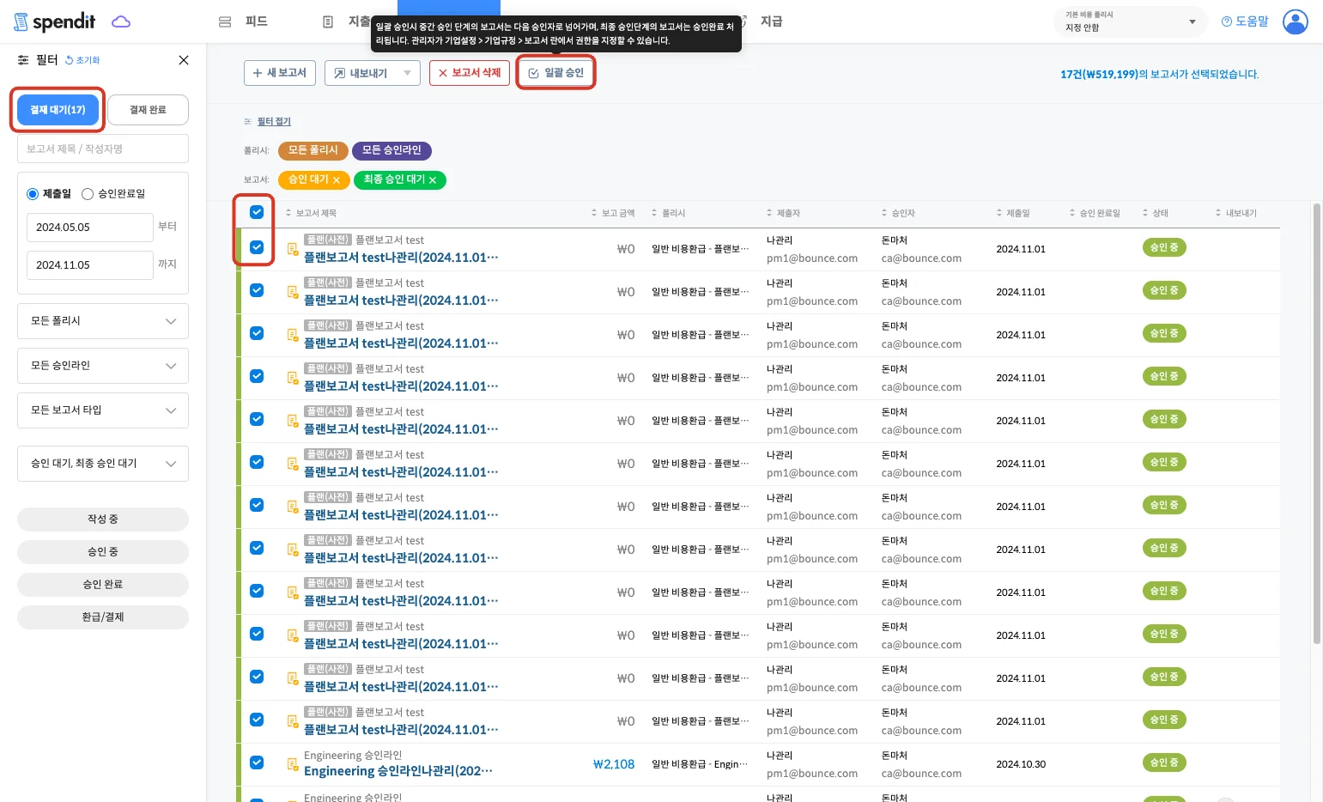Remove the 승인 대기 filter tag
The width and height of the screenshot is (1323, 802).
(x=337, y=180)
